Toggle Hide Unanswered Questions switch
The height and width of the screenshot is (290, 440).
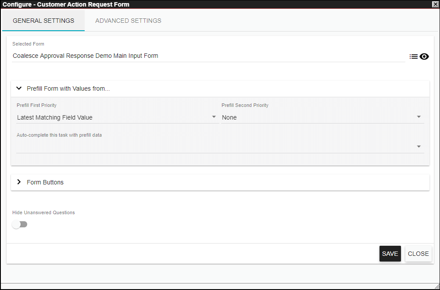pyautogui.click(x=20, y=224)
